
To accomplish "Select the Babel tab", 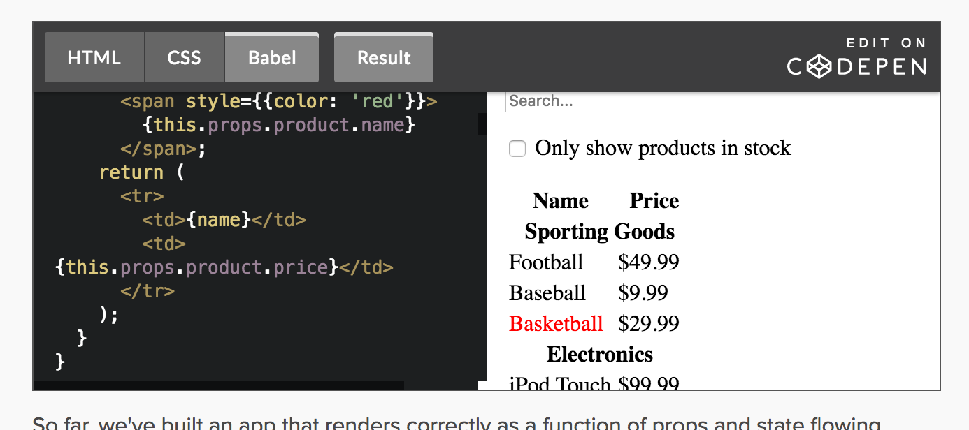I will (x=272, y=57).
